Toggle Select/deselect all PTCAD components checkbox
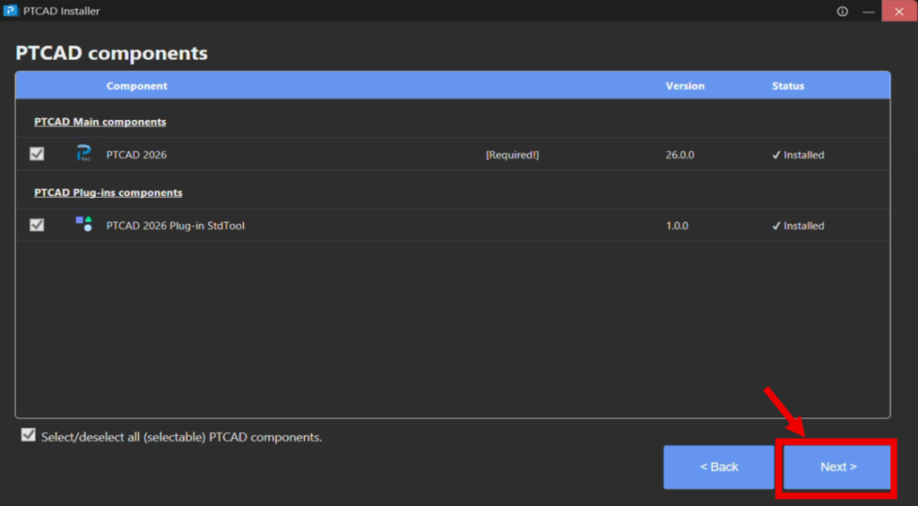918x506 pixels. click(x=29, y=435)
